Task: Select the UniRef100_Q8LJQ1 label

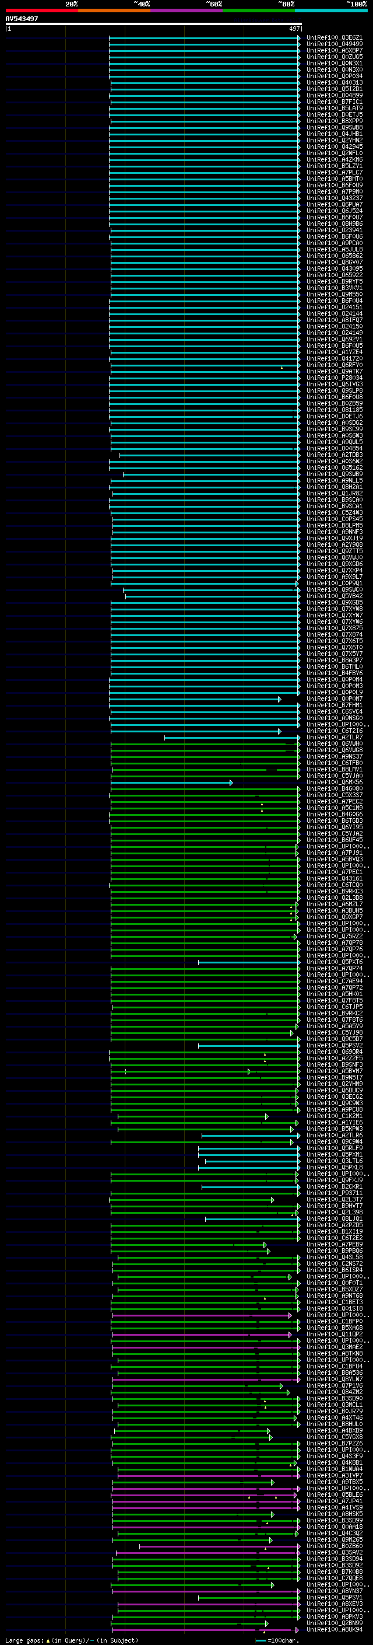Action: (x=334, y=1218)
